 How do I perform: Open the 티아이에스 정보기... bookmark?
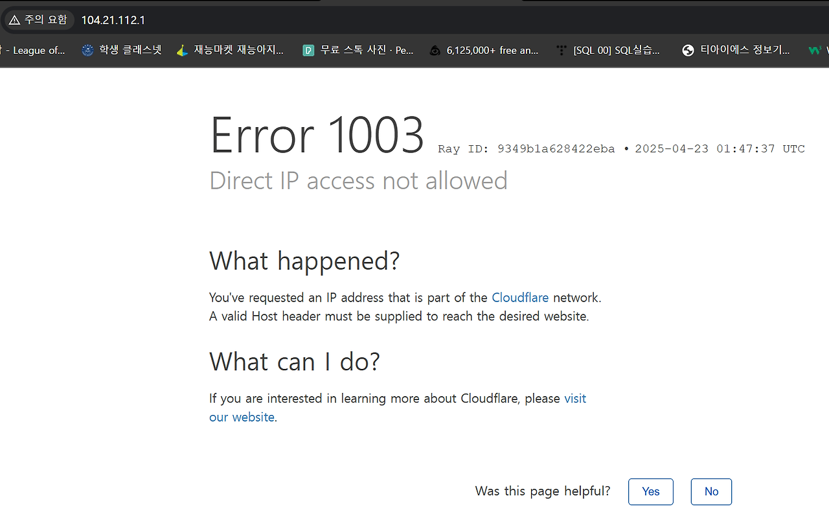click(x=736, y=50)
